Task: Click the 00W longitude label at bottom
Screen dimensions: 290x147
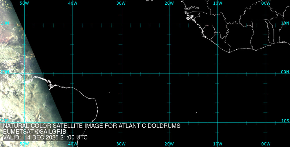Action: [266, 144]
